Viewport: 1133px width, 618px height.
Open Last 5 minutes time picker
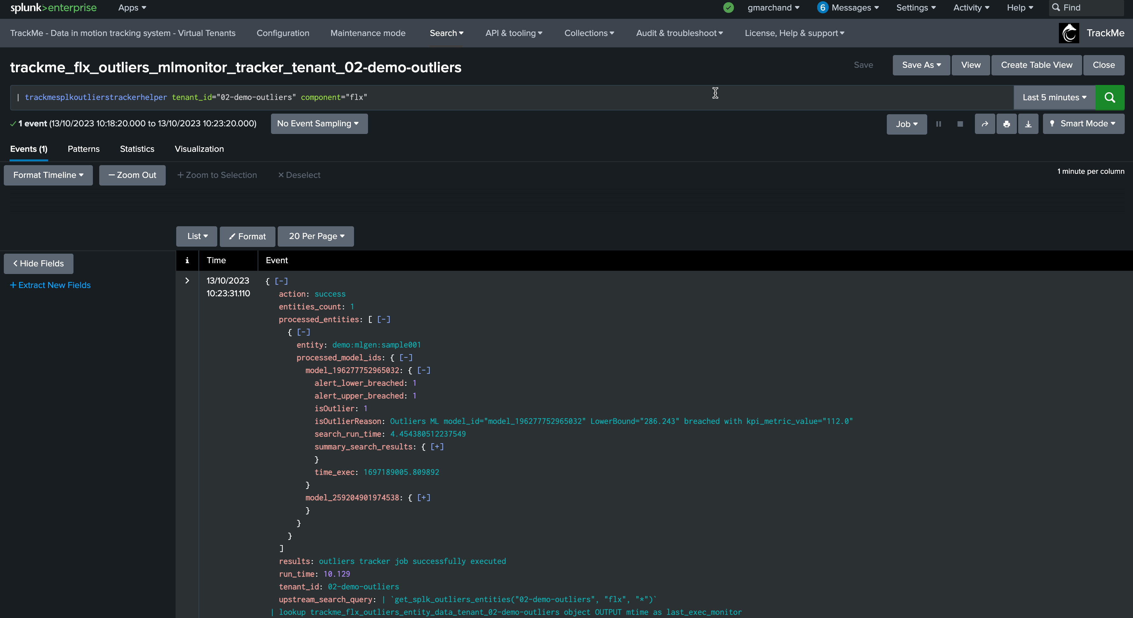[1054, 97]
